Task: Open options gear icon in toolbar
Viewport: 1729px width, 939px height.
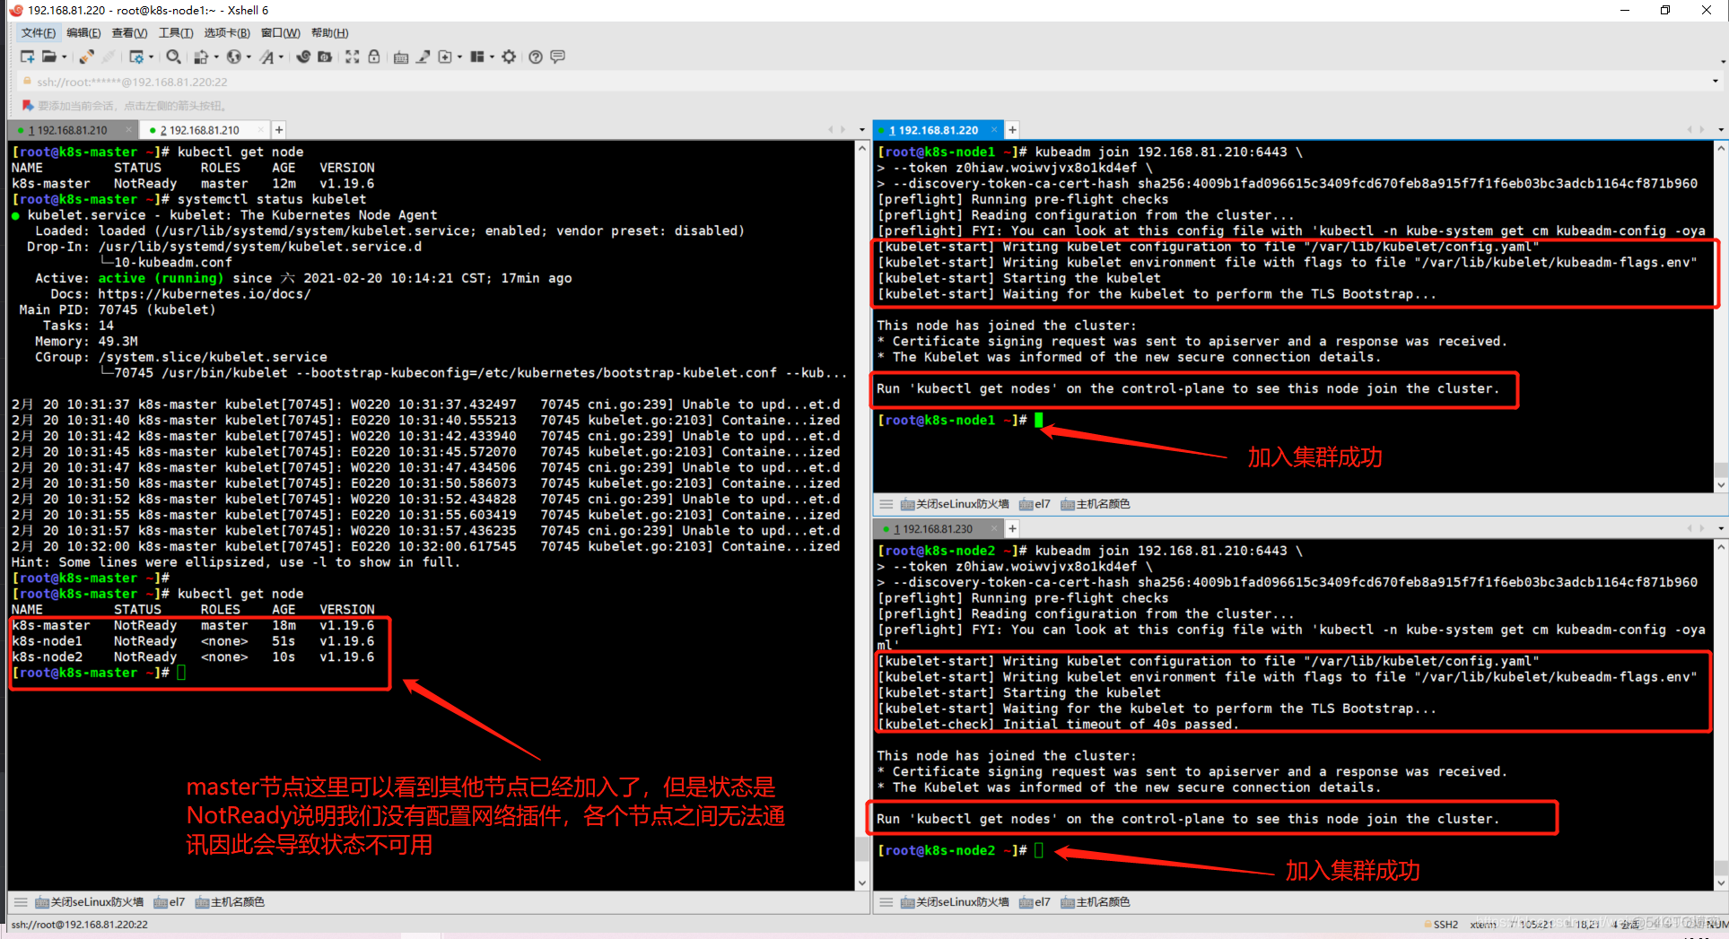Action: click(x=509, y=57)
